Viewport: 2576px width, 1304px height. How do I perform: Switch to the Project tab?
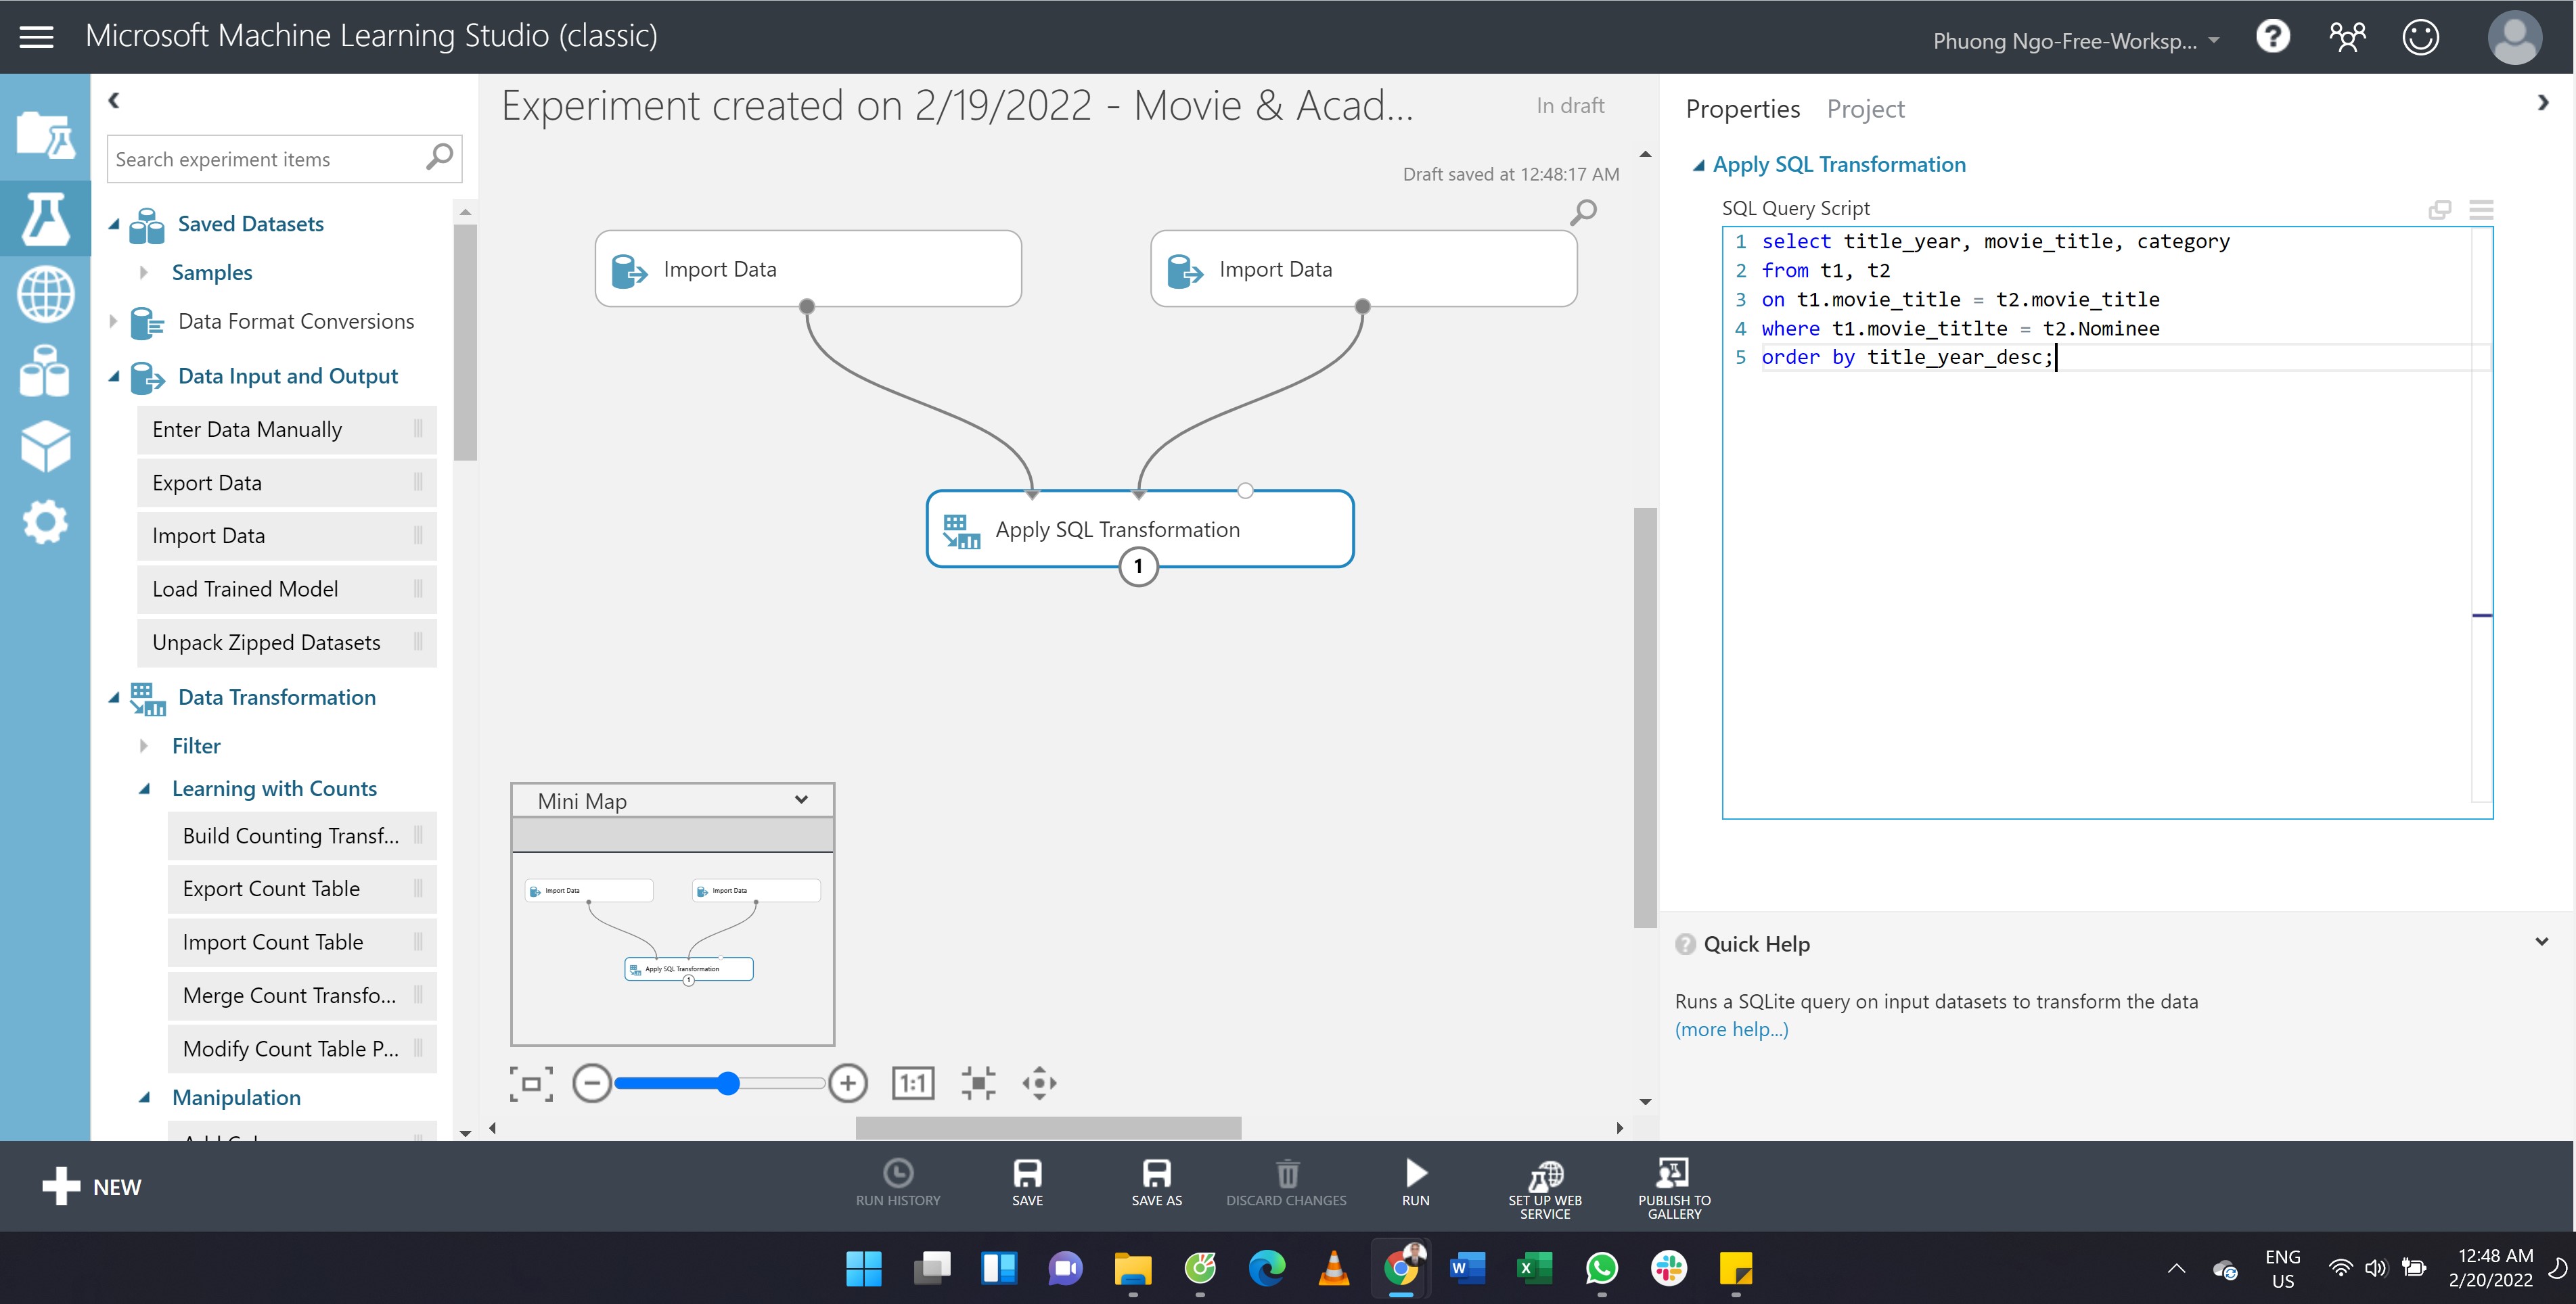pos(1865,109)
